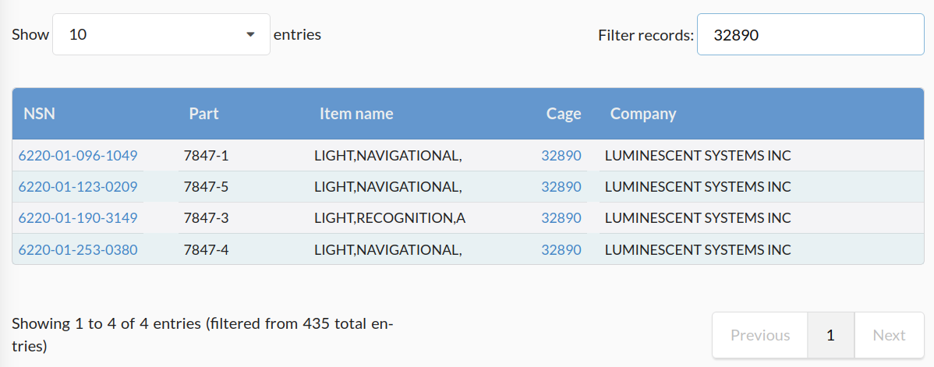Click cage code 32890 for part 7847-4
The width and height of the screenshot is (934, 367).
[561, 250]
